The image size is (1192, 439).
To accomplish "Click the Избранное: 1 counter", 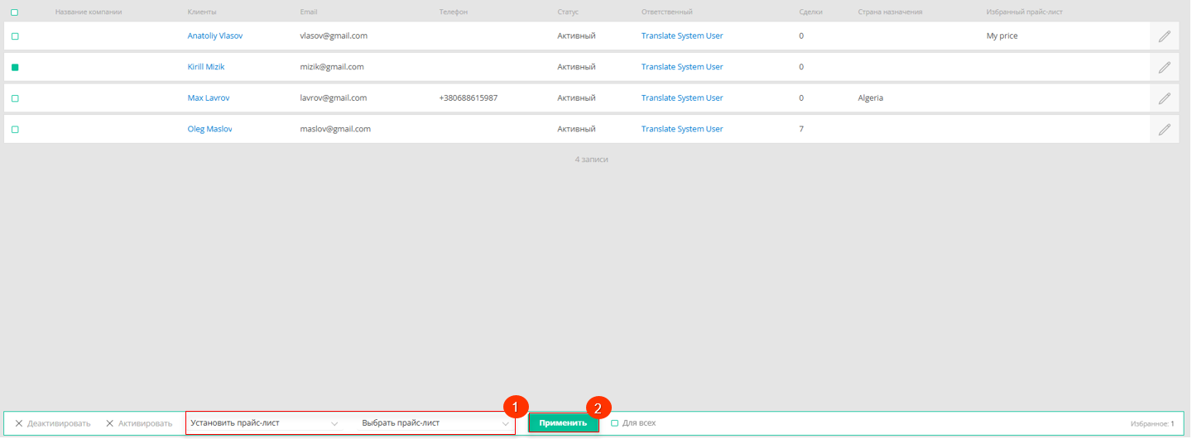I will tap(1152, 424).
